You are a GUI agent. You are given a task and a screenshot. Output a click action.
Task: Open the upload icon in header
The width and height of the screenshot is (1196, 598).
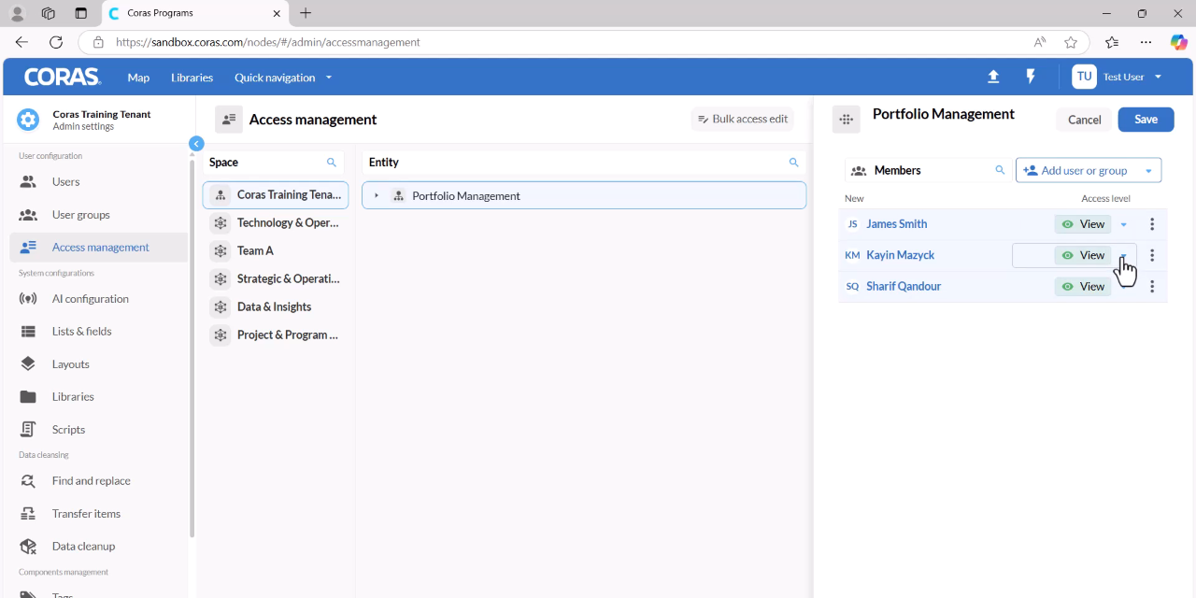point(993,78)
